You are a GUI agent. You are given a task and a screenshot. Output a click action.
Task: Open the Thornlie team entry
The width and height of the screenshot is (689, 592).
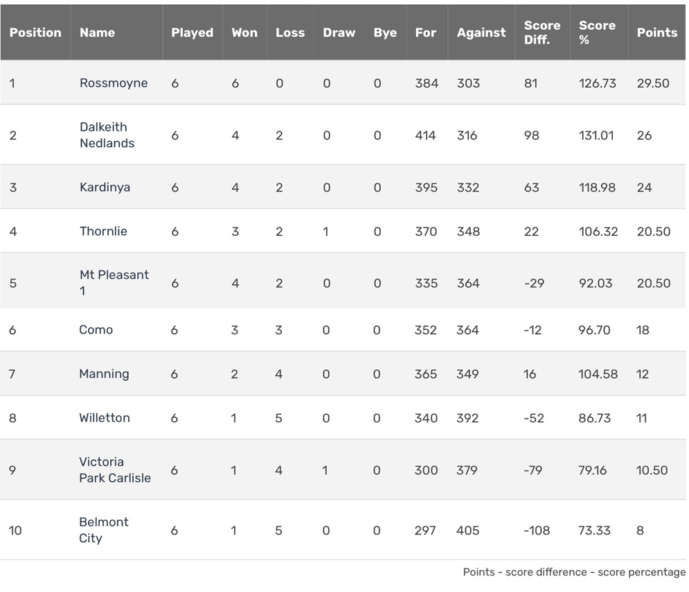(x=103, y=232)
